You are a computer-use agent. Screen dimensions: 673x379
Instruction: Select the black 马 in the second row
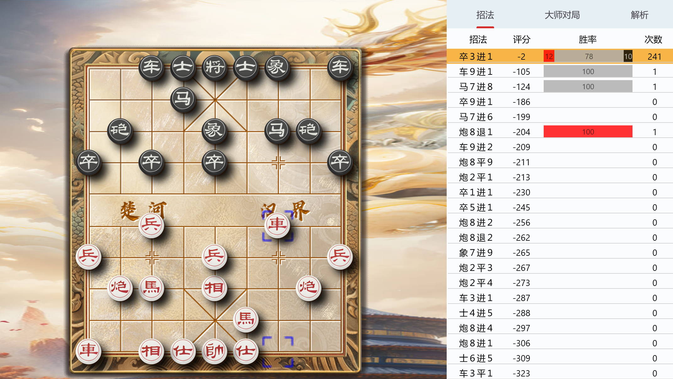(183, 99)
